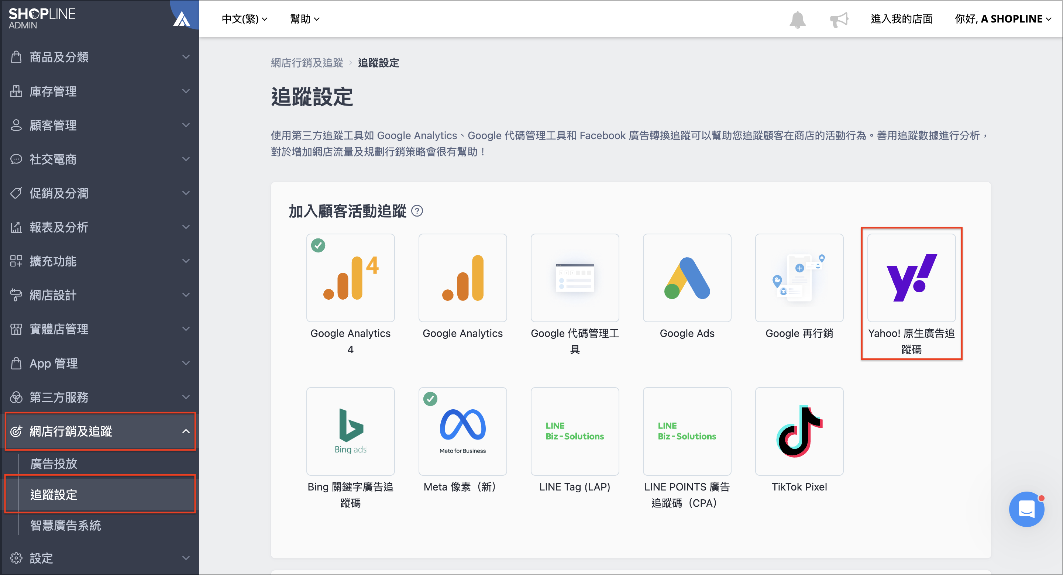Select the Google 再行銷 tile
Screen dimensions: 1063x575
[799, 278]
